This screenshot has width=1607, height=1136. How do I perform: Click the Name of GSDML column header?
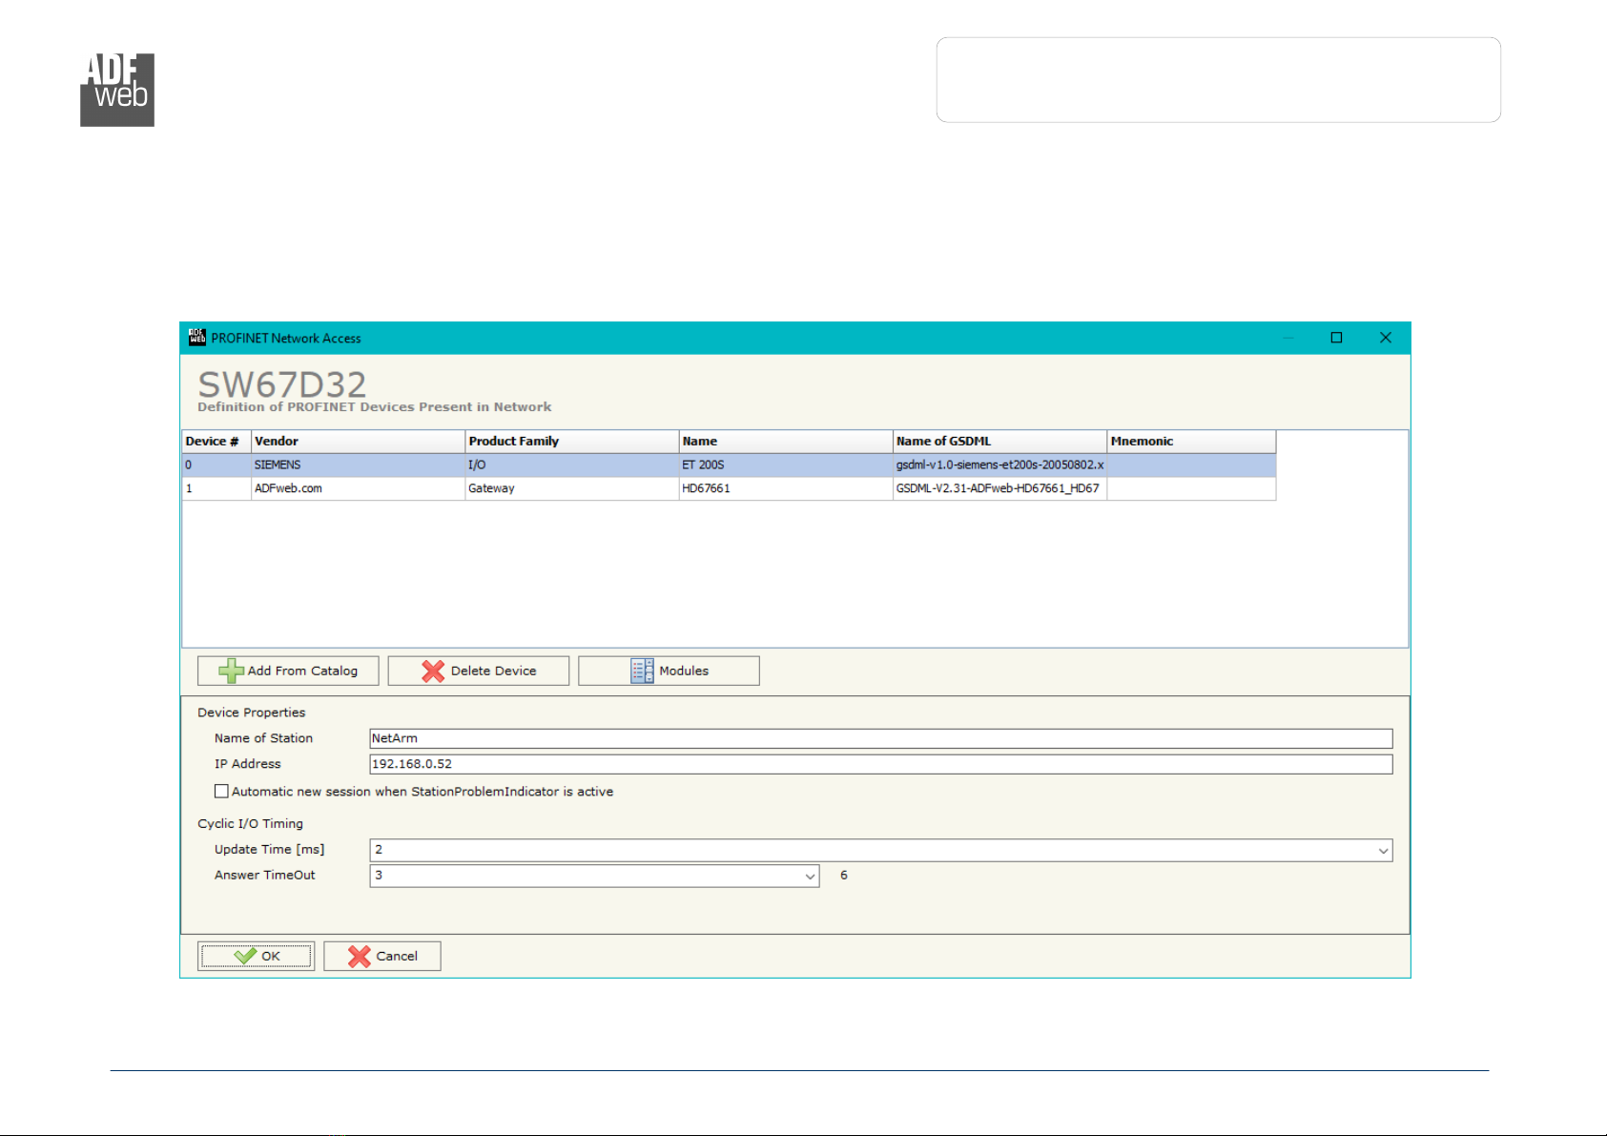tap(999, 442)
